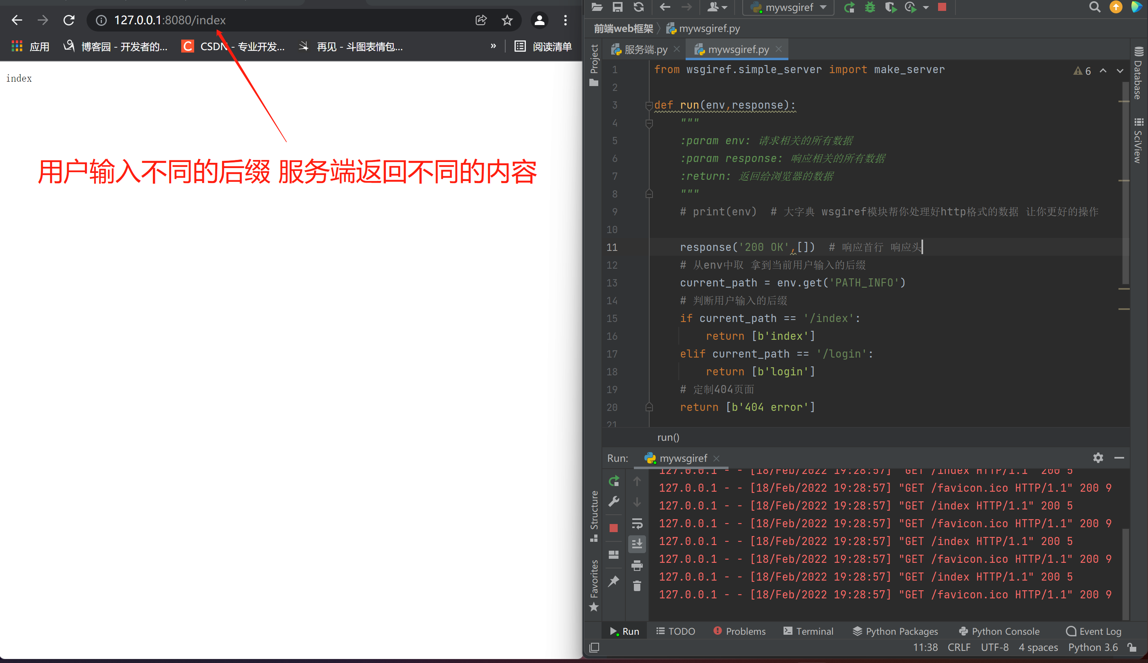Close the mywsgiref.py editor tab
Viewport: 1148px width, 663px height.
click(779, 49)
